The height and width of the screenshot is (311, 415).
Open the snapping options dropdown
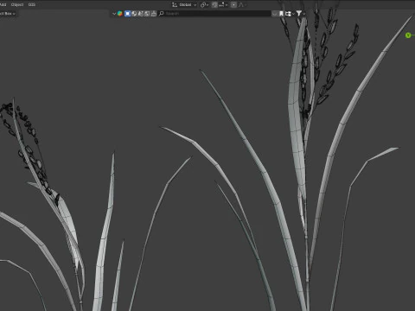(x=223, y=5)
